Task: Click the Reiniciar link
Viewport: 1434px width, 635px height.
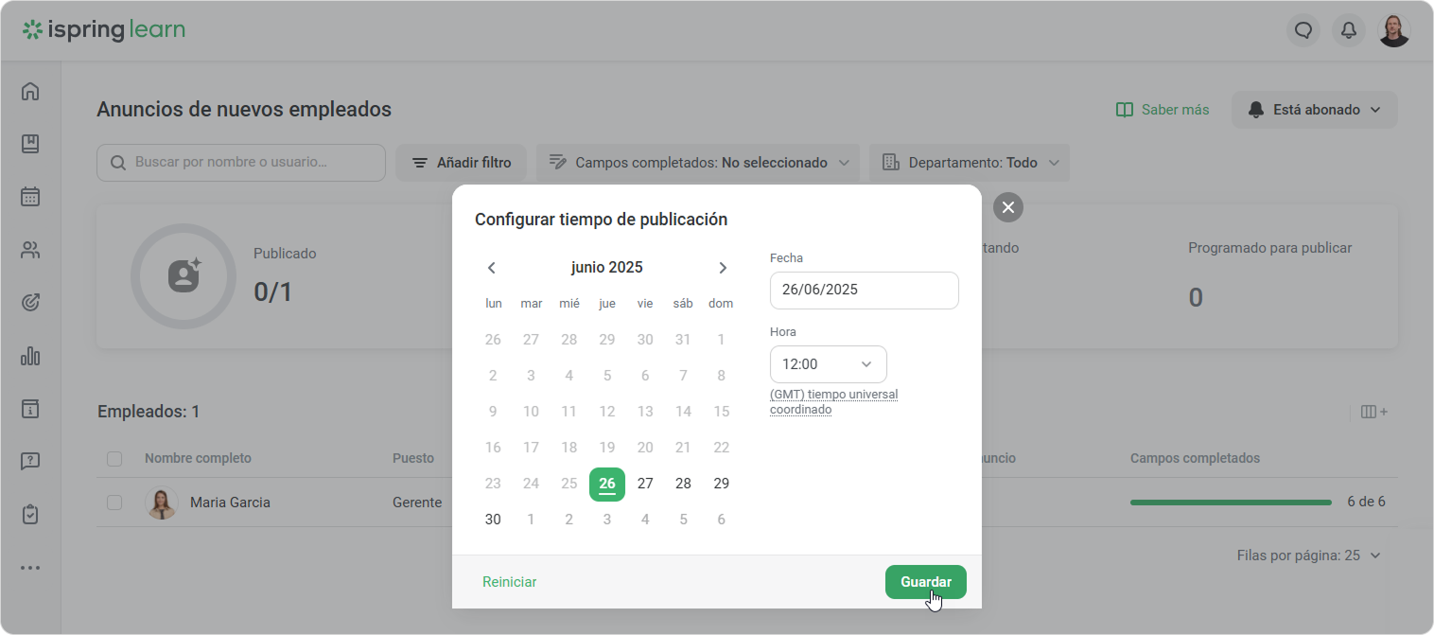Action: pyautogui.click(x=509, y=582)
